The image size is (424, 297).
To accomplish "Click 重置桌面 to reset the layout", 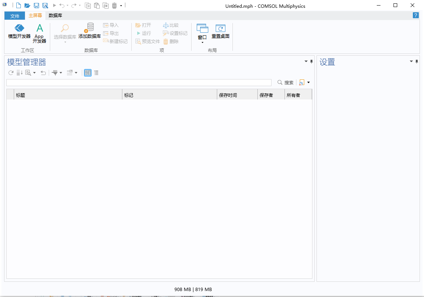I will click(221, 31).
